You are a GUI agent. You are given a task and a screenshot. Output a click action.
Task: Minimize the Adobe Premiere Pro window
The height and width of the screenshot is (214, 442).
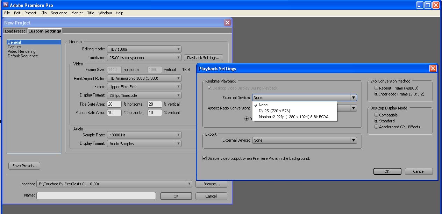click(420, 5)
